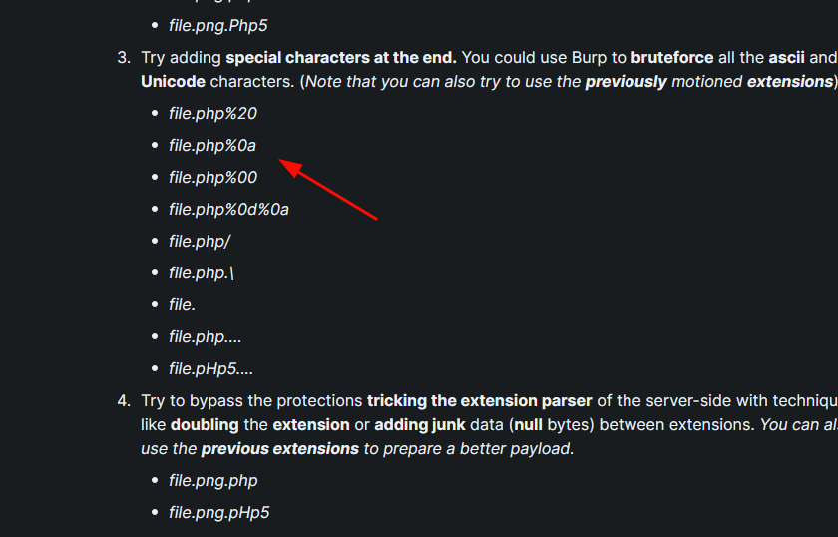
Task: Select the file.php%0a text
Action: [x=212, y=146]
